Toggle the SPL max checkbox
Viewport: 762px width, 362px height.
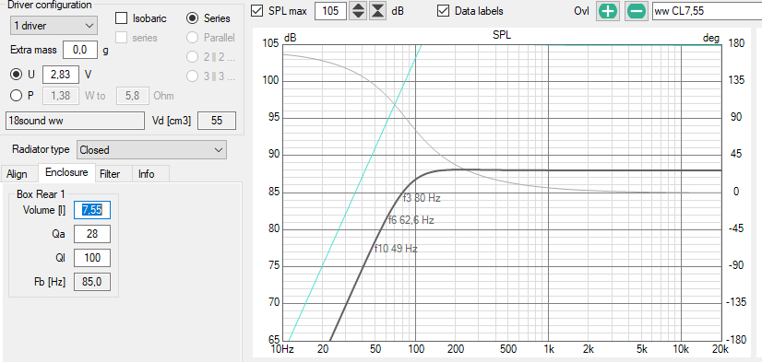pyautogui.click(x=257, y=11)
